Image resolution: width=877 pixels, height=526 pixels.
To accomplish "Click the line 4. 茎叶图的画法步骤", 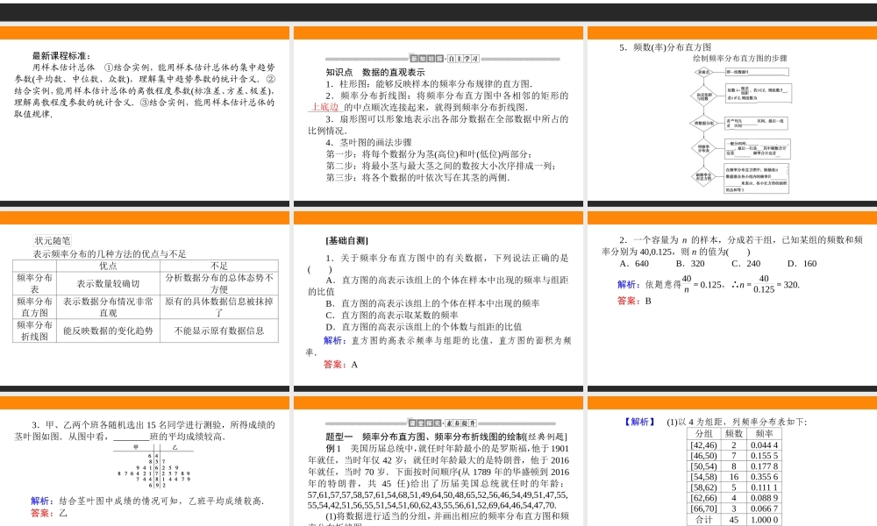I will point(368,142).
